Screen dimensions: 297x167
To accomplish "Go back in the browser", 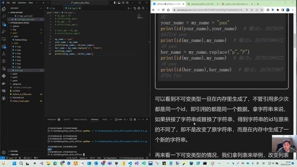I will 154,10.
